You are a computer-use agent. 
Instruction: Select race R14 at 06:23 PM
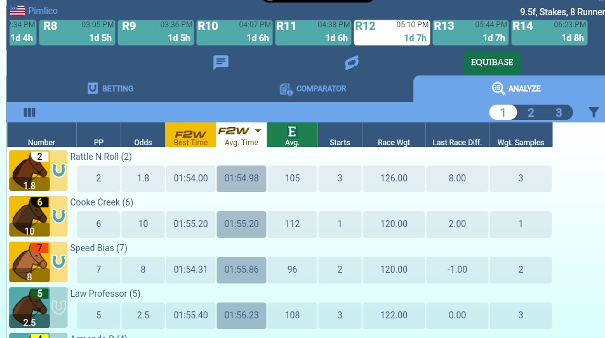coord(549,32)
